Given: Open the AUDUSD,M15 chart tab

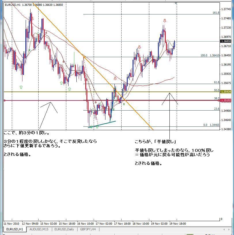Looking at the screenshot, I should point(39,229).
